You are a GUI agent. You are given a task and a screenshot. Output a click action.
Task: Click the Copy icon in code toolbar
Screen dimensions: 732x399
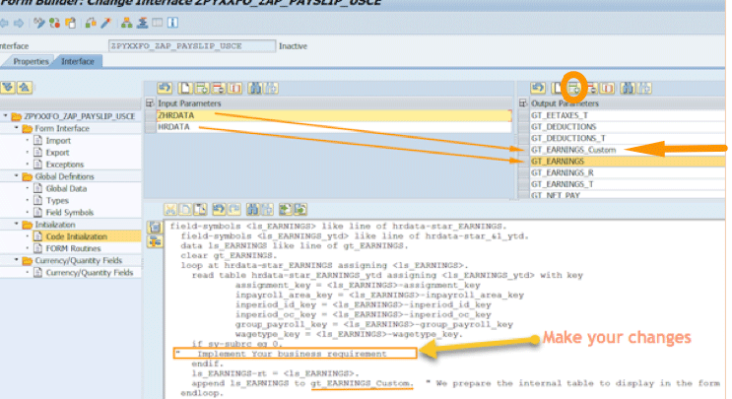pos(185,210)
